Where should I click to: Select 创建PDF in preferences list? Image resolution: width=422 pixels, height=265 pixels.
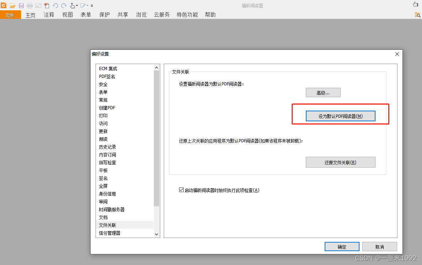pyautogui.click(x=125, y=108)
